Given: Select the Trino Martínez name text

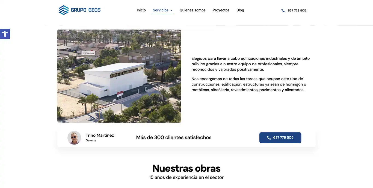Looking at the screenshot, I should pos(100,135).
